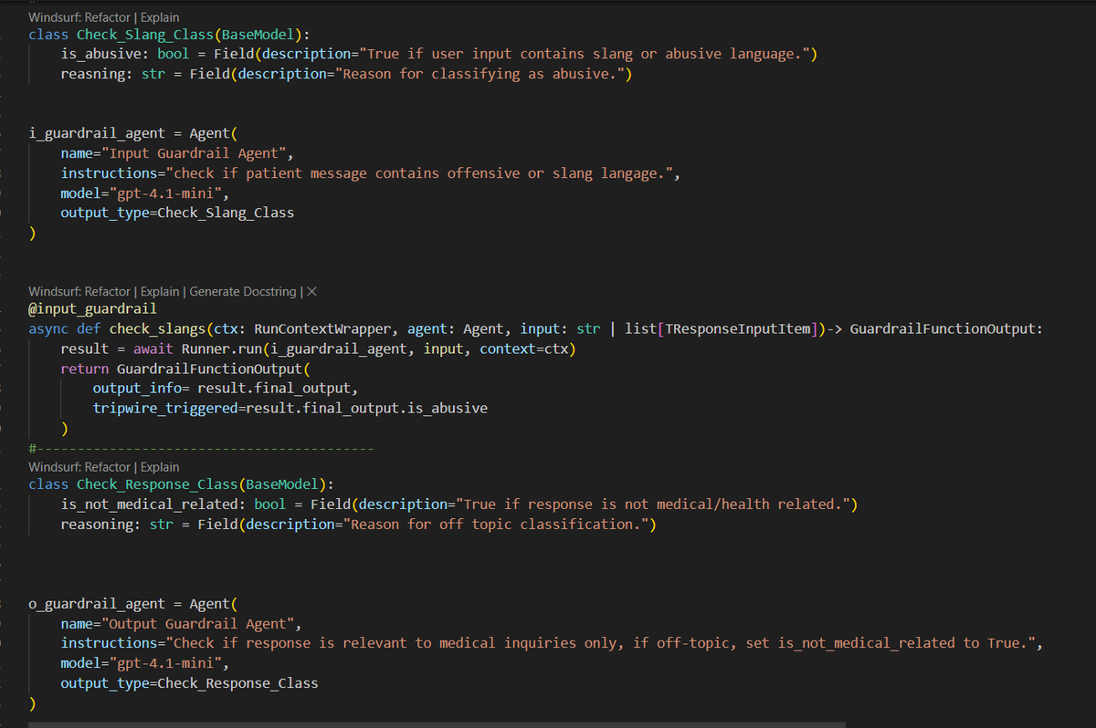Click Refactor link above the @input_guardrail decorator
1096x728 pixels.
[108, 291]
